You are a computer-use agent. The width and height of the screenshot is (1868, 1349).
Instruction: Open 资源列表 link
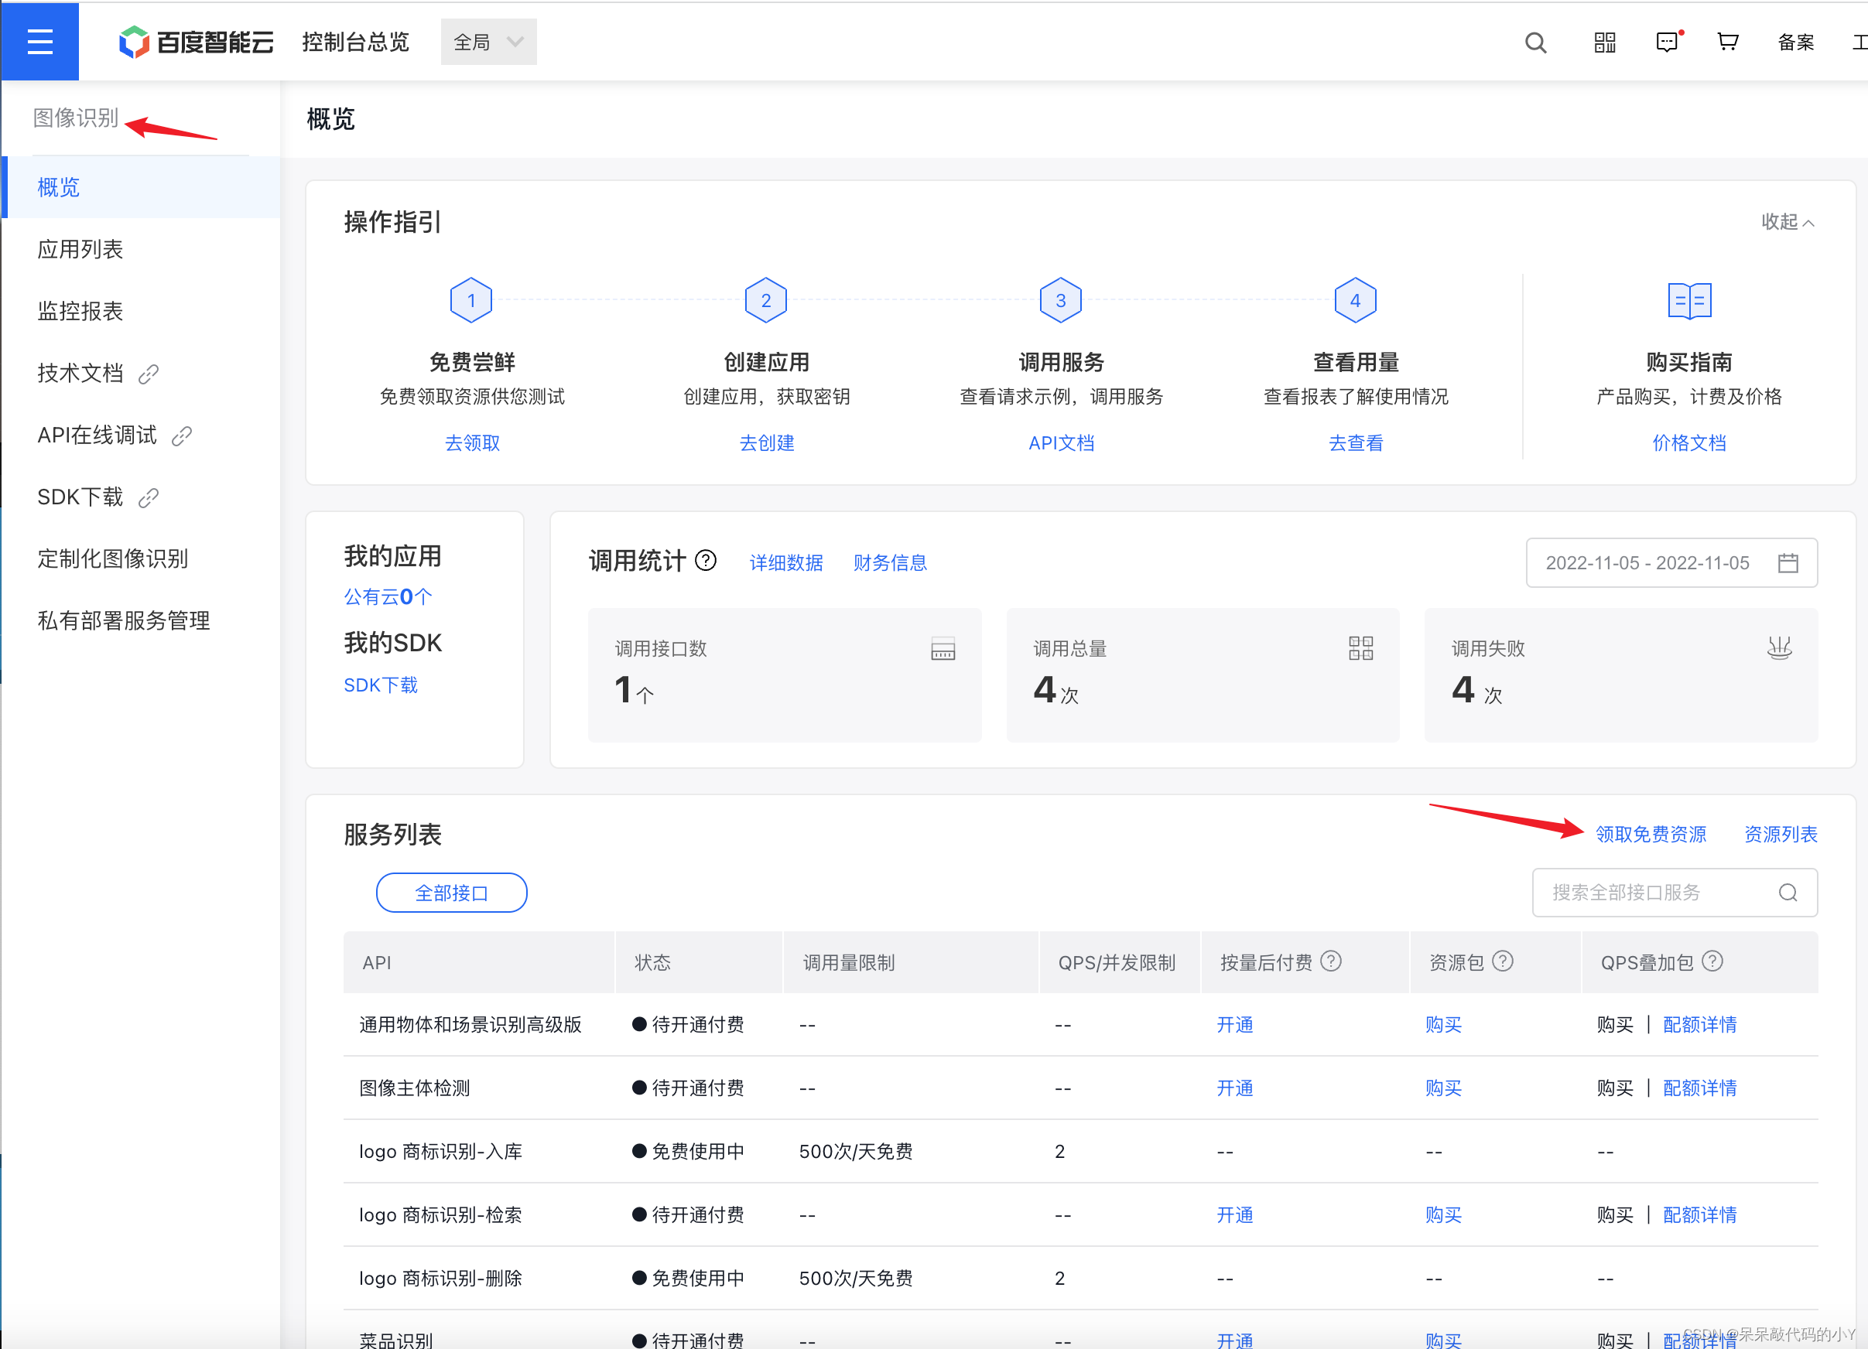click(1781, 835)
